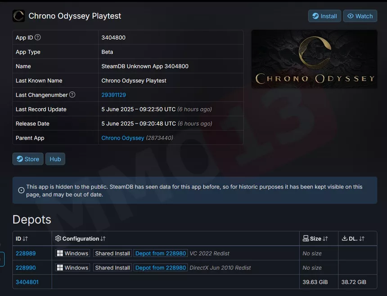Open the Chrono Odyssey parent app link
The image size is (387, 296).
(x=123, y=138)
